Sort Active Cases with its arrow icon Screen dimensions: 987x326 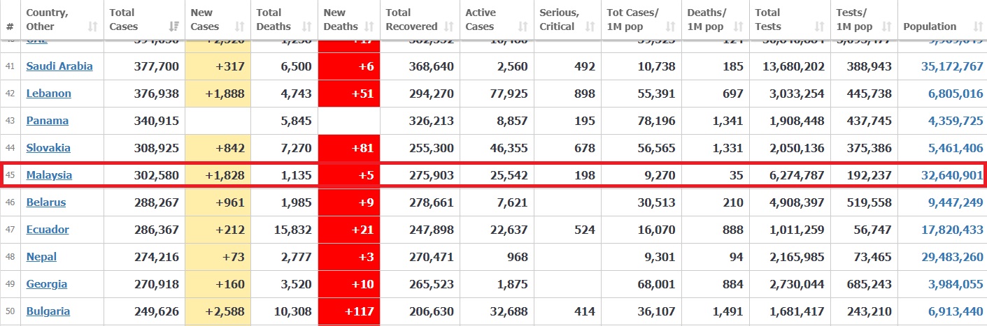pos(523,27)
